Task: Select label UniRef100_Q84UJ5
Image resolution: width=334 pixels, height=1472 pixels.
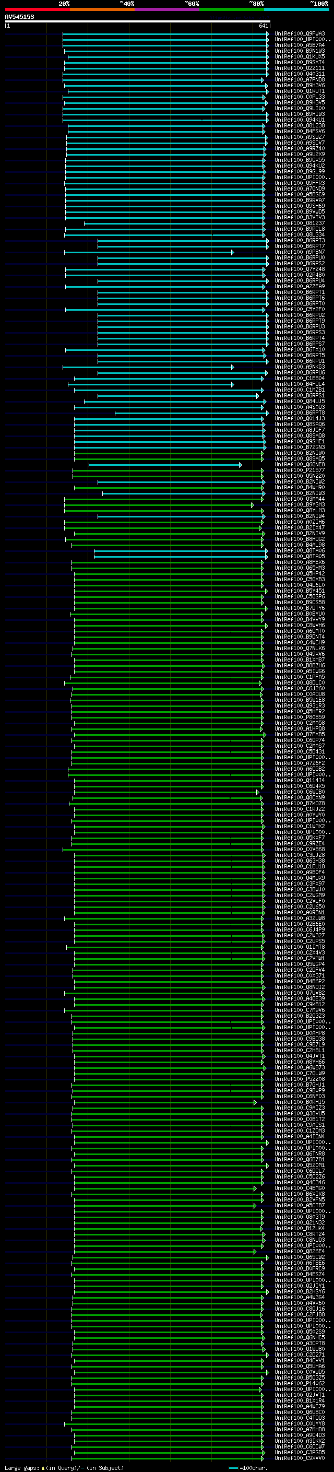Action: 300,402
